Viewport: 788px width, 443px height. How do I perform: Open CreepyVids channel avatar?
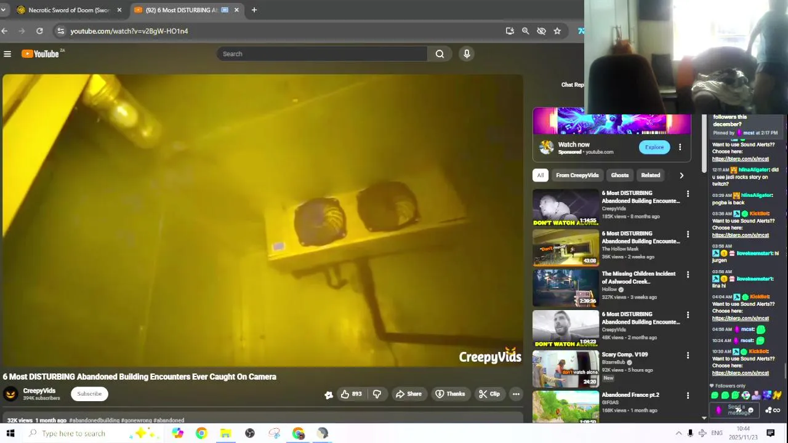coord(10,394)
